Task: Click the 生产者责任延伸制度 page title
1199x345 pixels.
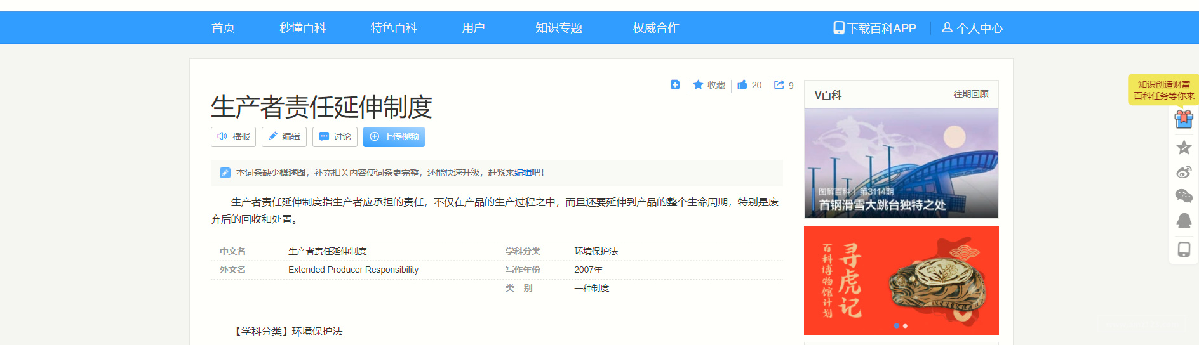Action: tap(321, 107)
